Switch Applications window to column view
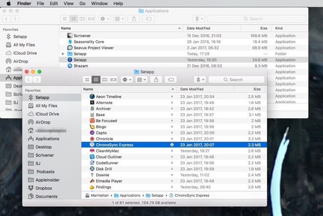Screen dimensions: 323x216 tap(82, 19)
